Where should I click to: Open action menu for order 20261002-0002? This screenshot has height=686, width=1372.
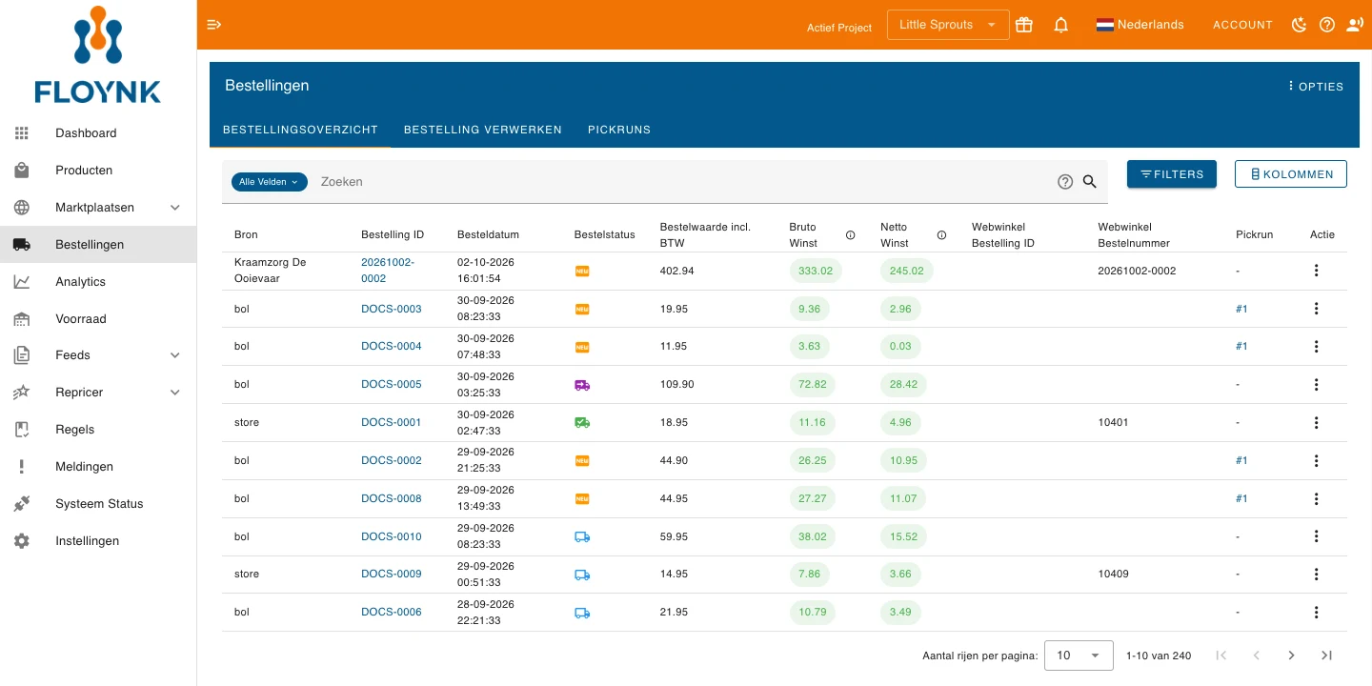tap(1317, 271)
